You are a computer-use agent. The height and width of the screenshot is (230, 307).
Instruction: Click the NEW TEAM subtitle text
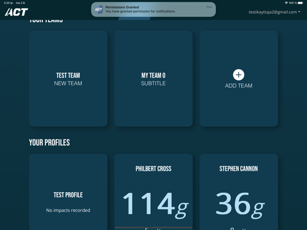68,83
